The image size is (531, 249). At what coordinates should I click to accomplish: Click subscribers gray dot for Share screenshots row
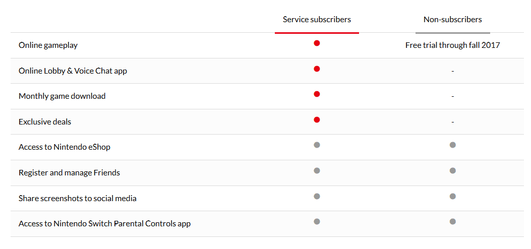click(x=317, y=196)
